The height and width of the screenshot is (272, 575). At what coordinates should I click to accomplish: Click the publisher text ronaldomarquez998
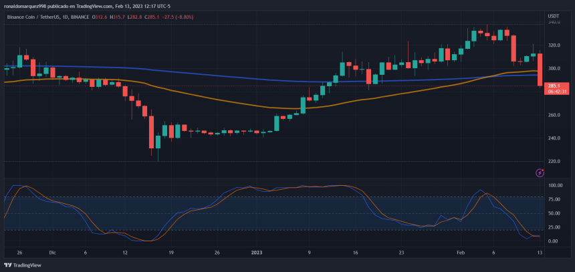click(x=25, y=6)
